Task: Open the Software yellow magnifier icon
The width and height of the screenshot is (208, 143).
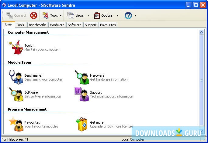Action: (x=16, y=94)
